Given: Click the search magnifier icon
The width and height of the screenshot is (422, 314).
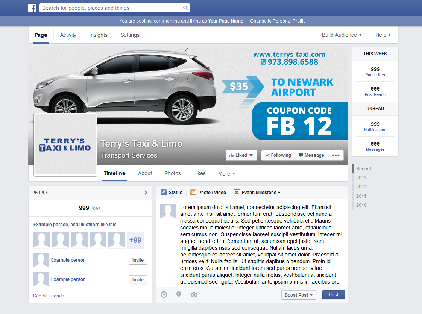Looking at the screenshot, I should 185,8.
